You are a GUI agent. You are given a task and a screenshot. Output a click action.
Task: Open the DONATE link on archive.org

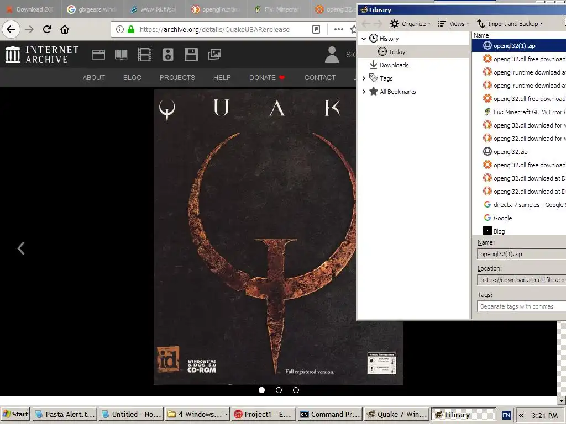point(267,77)
